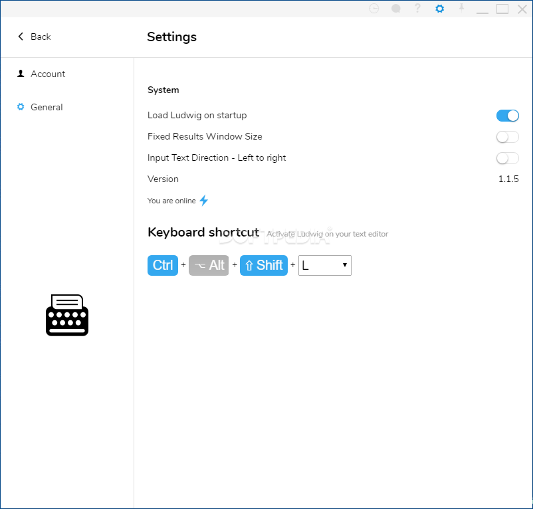Maximize the Ludwig window

pyautogui.click(x=502, y=9)
